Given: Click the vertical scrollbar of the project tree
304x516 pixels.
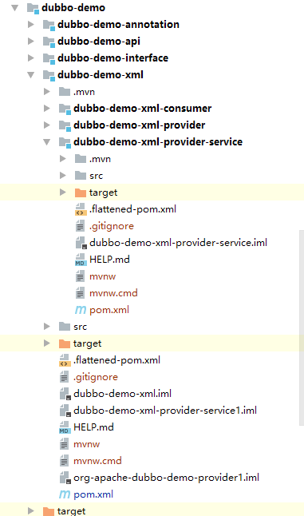Looking at the screenshot, I should click(x=302, y=327).
